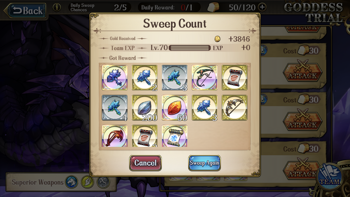The height and width of the screenshot is (197, 350).
Task: Click the Cancel button
Action: (145, 163)
